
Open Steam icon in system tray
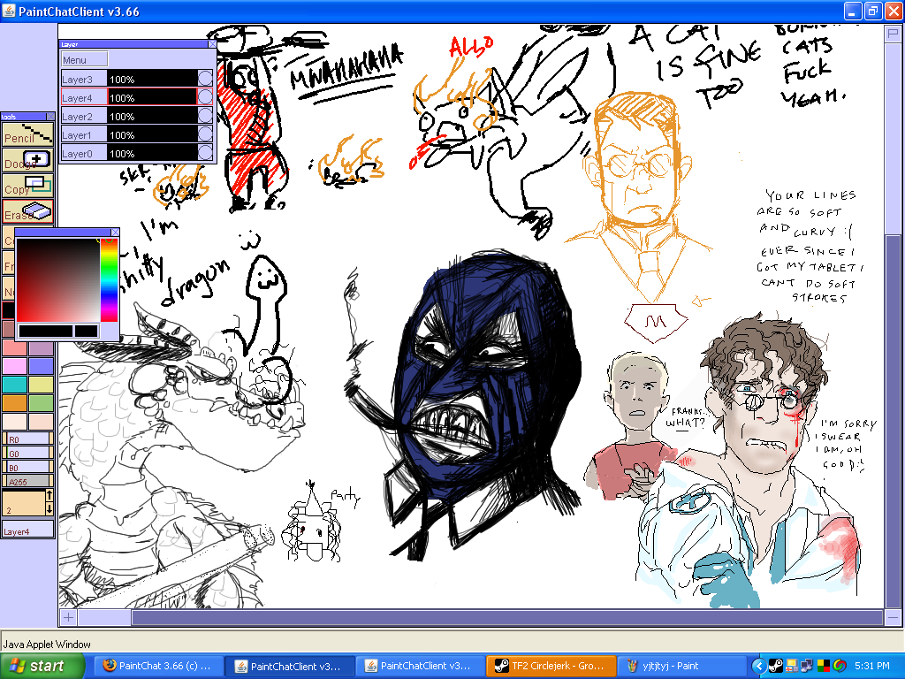click(x=773, y=666)
